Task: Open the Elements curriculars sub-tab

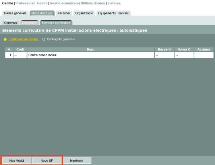Action: click(56, 23)
